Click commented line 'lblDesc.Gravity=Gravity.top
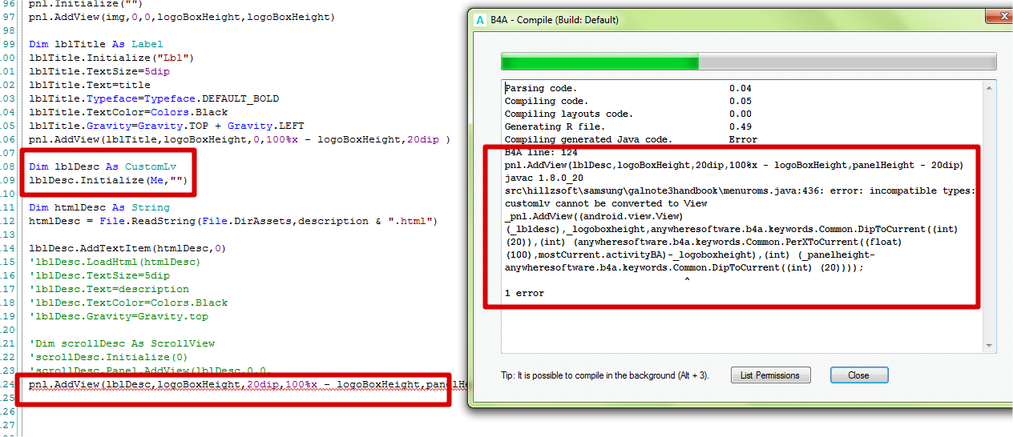Viewport: 1013px width, 437px height. (x=119, y=316)
